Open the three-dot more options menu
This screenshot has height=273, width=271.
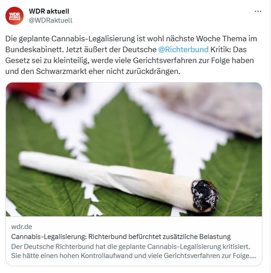click(x=258, y=11)
